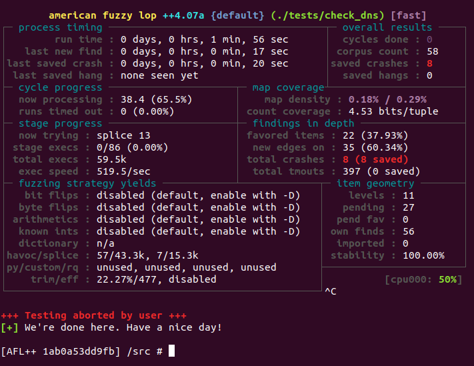
Task: Click the last saved crash time value
Action: point(205,64)
